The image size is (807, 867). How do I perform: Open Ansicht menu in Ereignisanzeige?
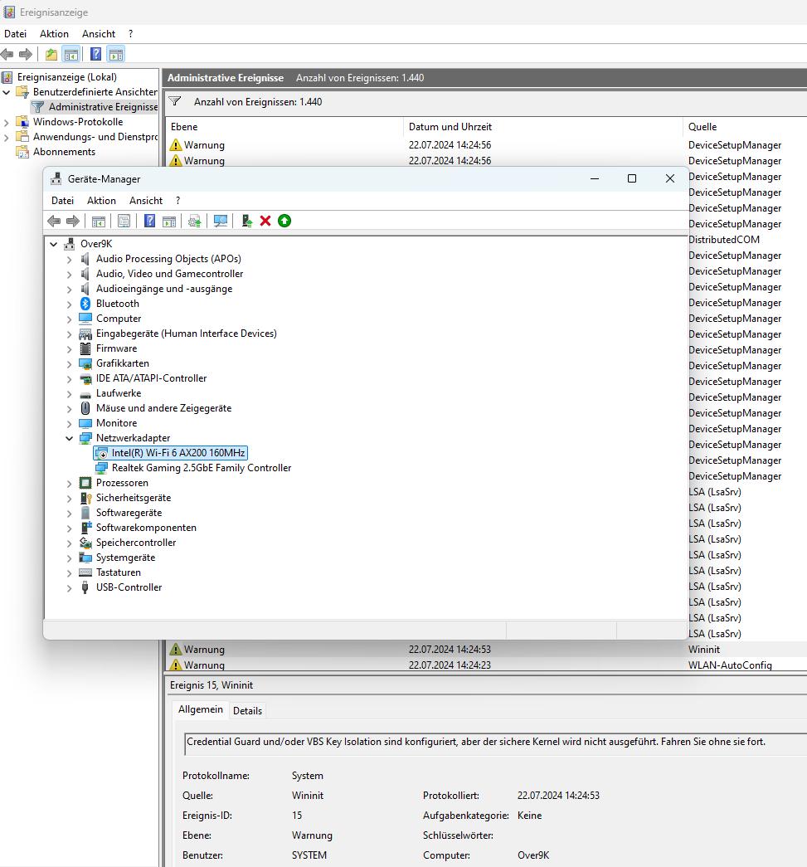coord(99,34)
